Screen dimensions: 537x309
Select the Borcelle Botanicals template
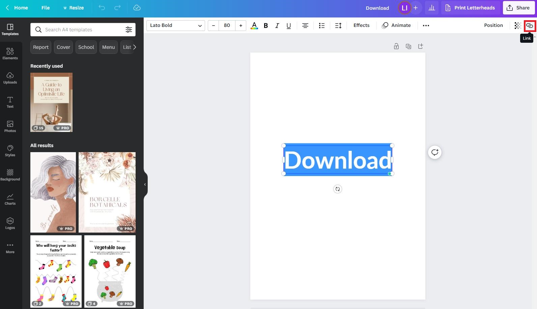107,192
